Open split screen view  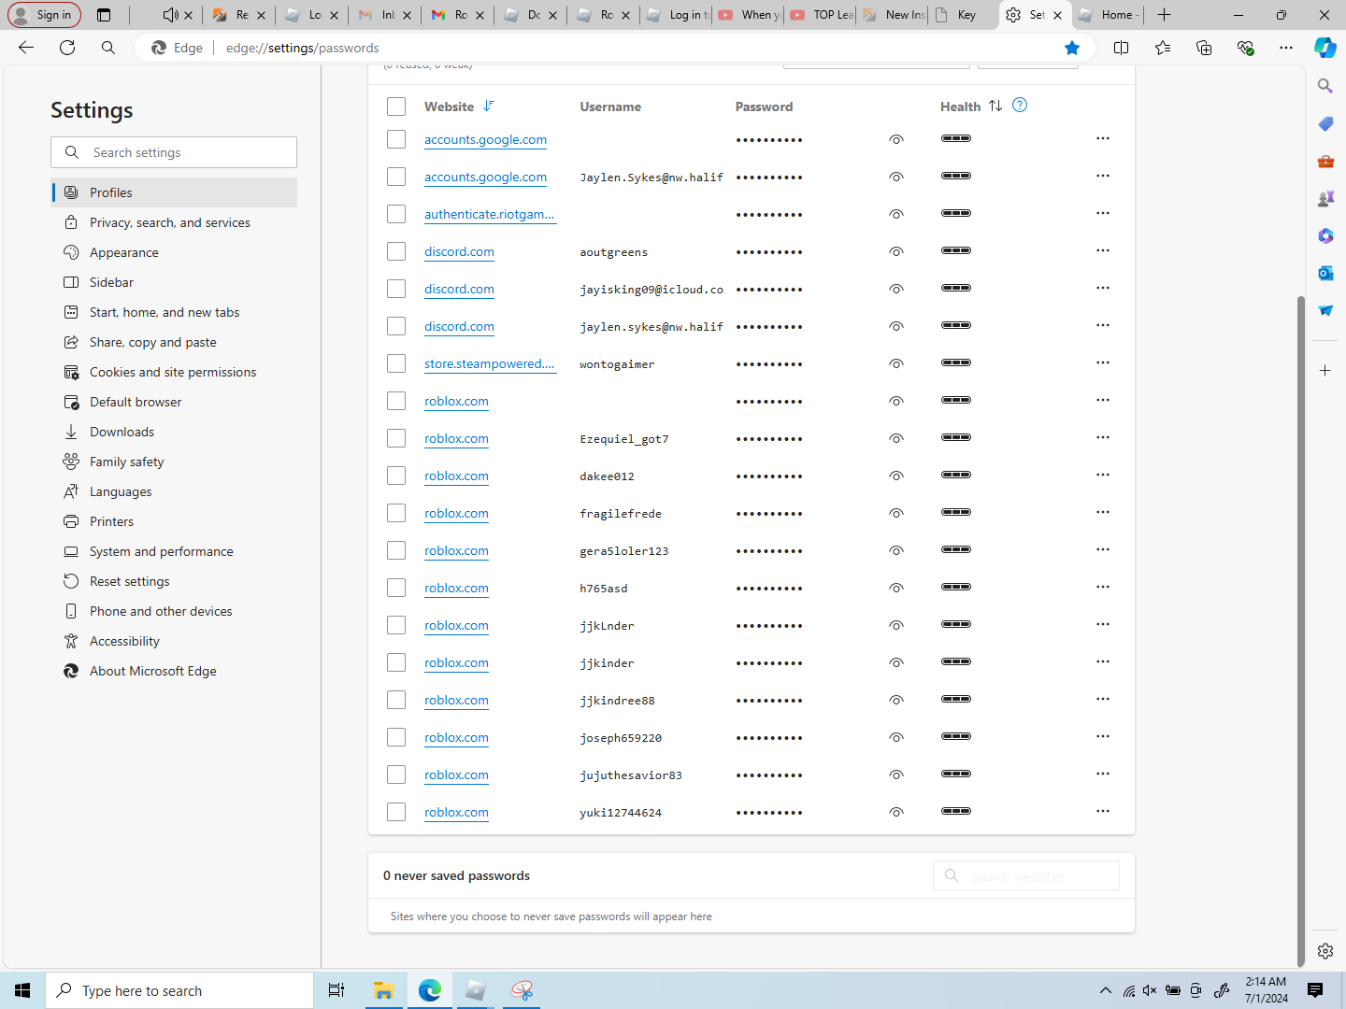pos(1122,48)
